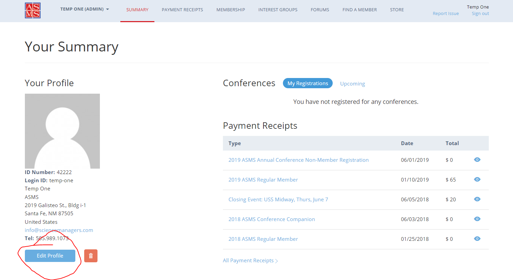Viewport: 513px width, 280px height.
Task: Click the Your Summary heading
Action: [x=72, y=47]
